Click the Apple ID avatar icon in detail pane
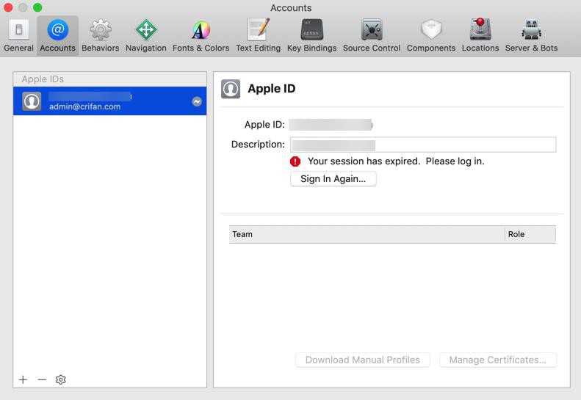Viewport: 581px width, 400px height. tap(231, 89)
